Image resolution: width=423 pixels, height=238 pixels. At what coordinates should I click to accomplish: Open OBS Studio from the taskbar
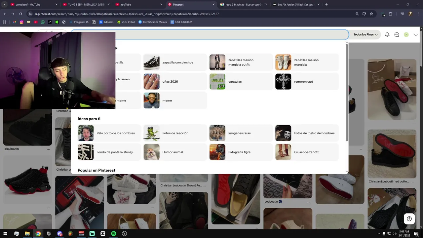click(x=125, y=234)
